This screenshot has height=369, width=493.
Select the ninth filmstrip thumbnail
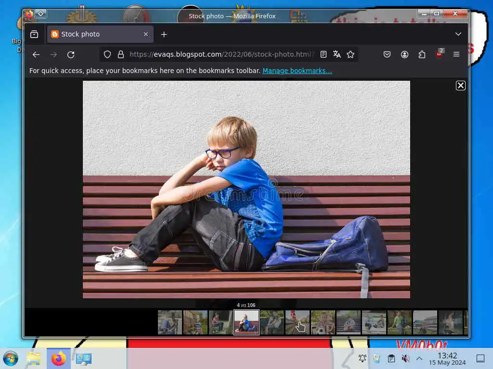click(374, 322)
